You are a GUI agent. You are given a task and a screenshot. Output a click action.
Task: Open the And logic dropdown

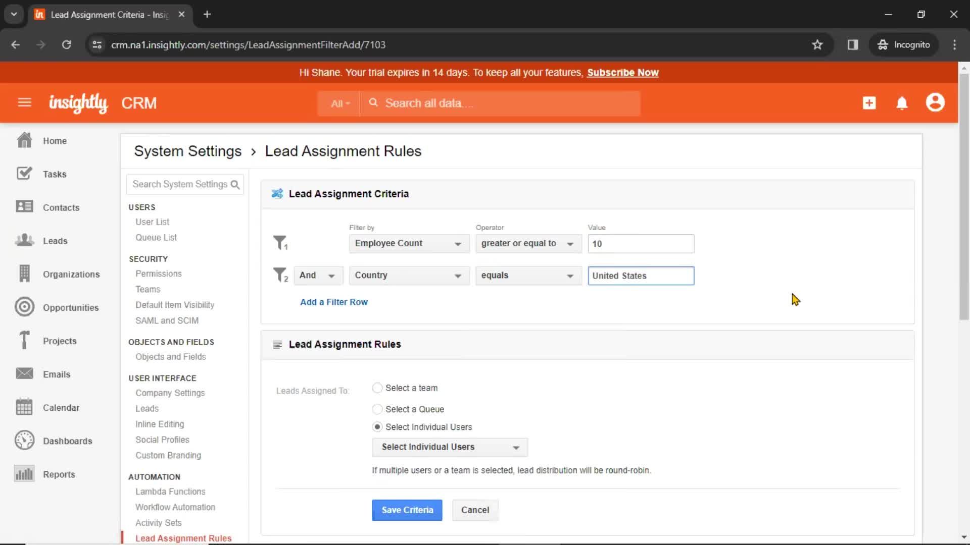pyautogui.click(x=318, y=276)
